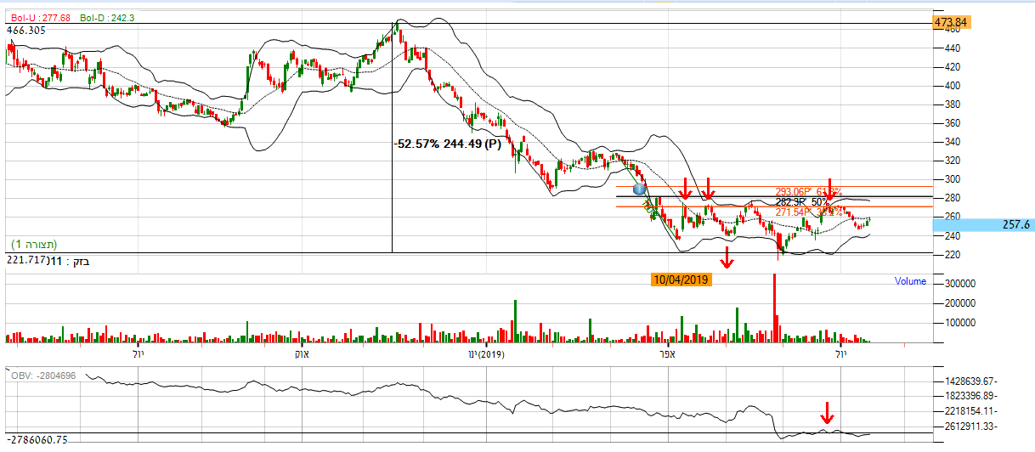1035x452 pixels.
Task: Click the blue Volume label
Action: tap(910, 280)
